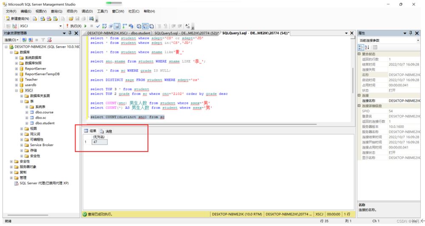The height and width of the screenshot is (226, 425).
Task: Click the open file folder icon in toolbar
Action: [71, 19]
